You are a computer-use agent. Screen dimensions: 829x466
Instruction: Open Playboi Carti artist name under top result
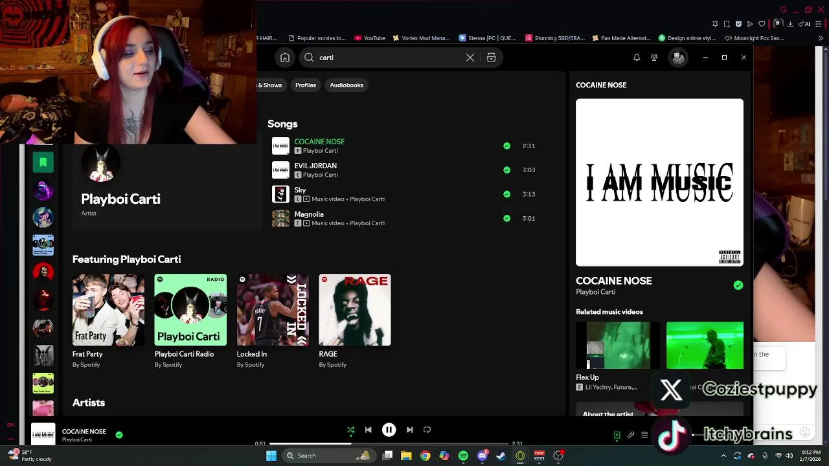tap(120, 199)
